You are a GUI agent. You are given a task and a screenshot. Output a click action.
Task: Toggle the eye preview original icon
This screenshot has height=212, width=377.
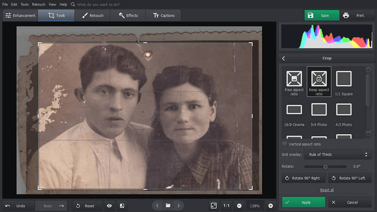pos(109,206)
